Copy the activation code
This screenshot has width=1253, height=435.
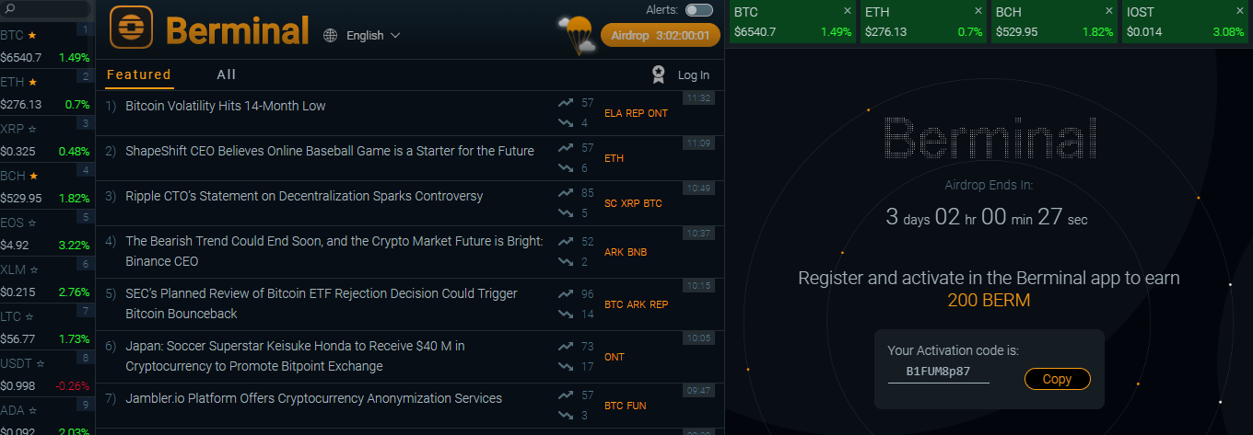pyautogui.click(x=1057, y=379)
